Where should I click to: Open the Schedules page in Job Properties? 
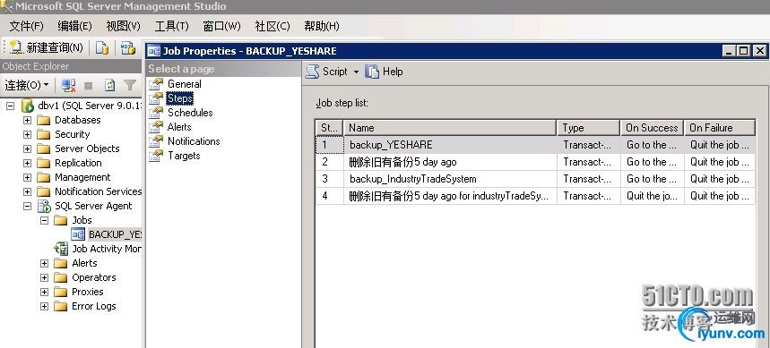(190, 112)
